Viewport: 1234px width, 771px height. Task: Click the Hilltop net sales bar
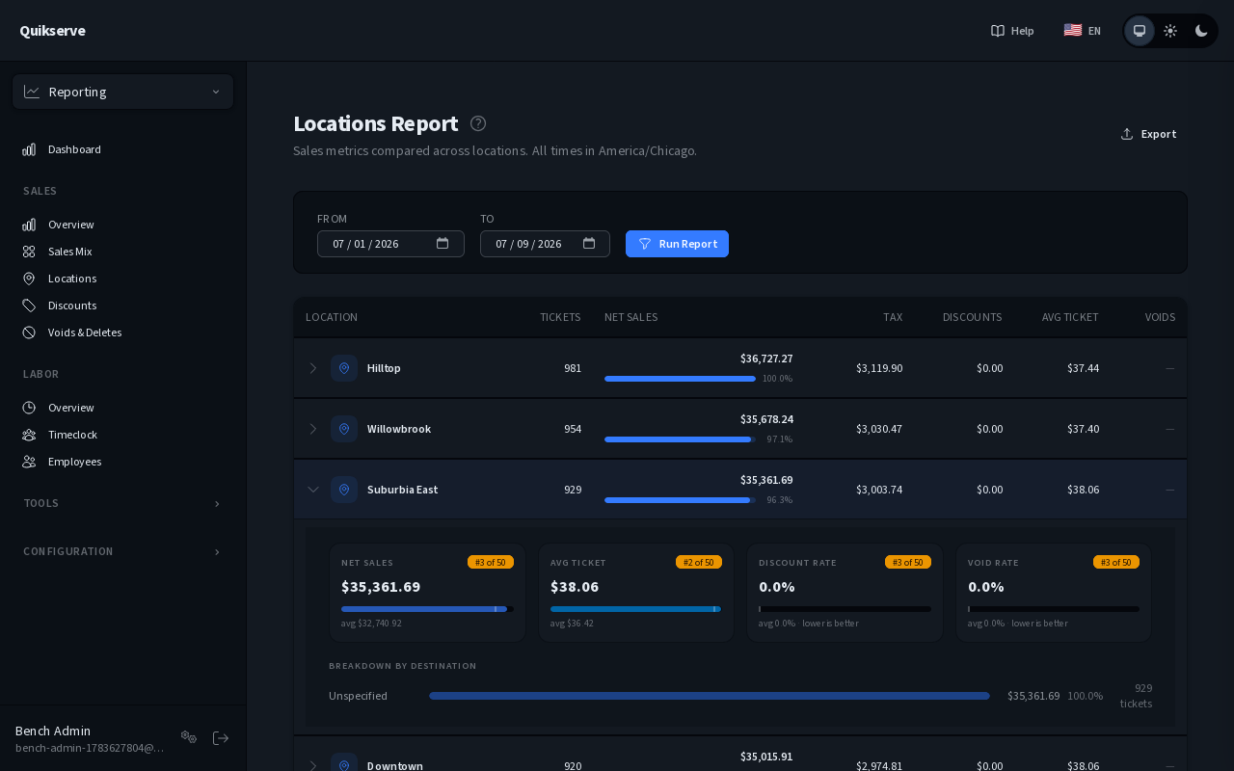680,379
